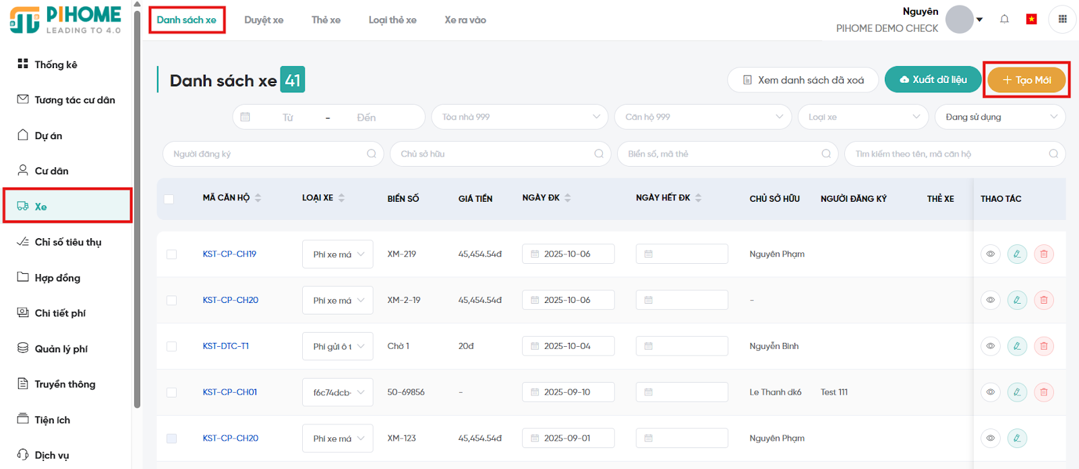Click edit icon for XM-219 row
Image resolution: width=1079 pixels, height=469 pixels.
coord(1016,254)
